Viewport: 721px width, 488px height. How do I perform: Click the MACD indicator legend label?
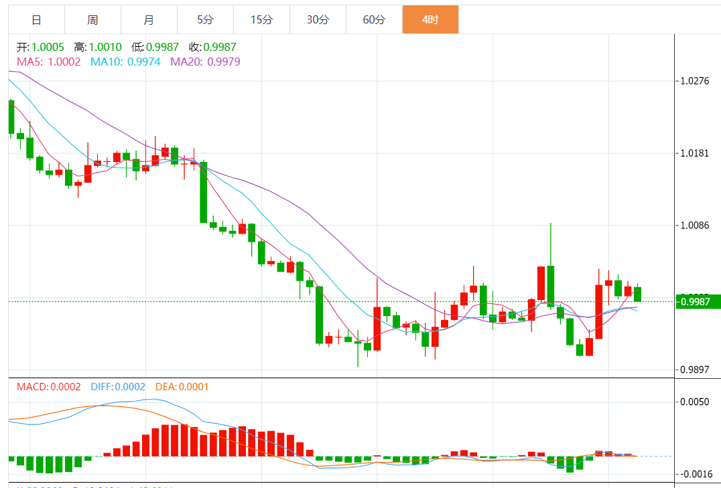pyautogui.click(x=48, y=386)
